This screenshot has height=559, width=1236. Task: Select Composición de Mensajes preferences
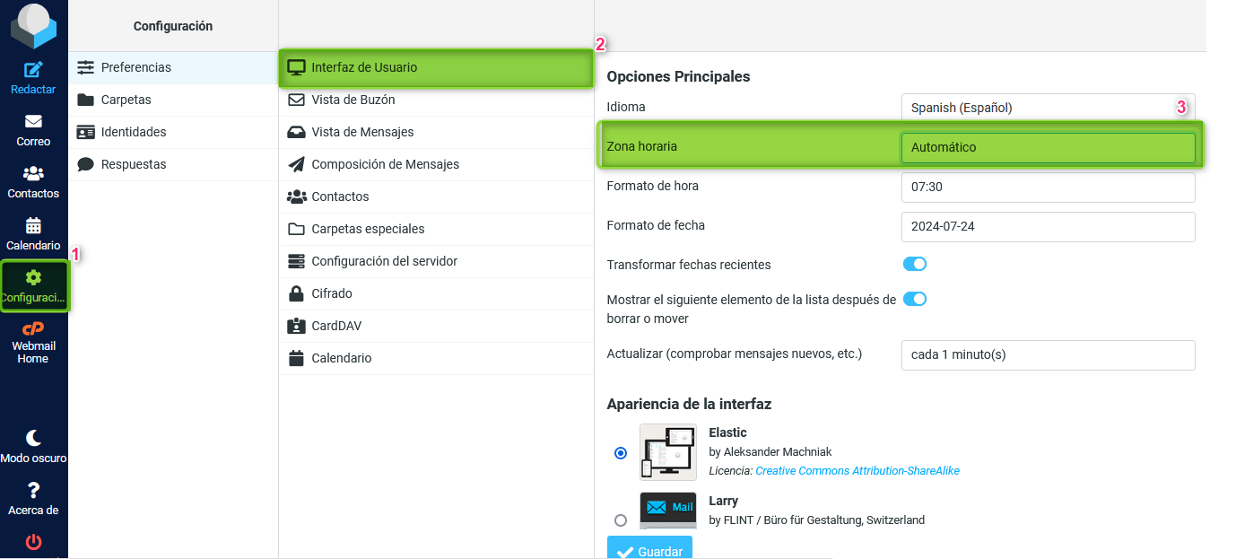point(385,164)
